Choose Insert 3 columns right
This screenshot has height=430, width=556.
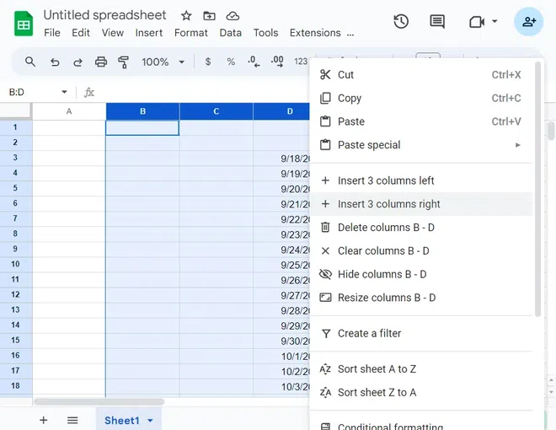(x=388, y=204)
